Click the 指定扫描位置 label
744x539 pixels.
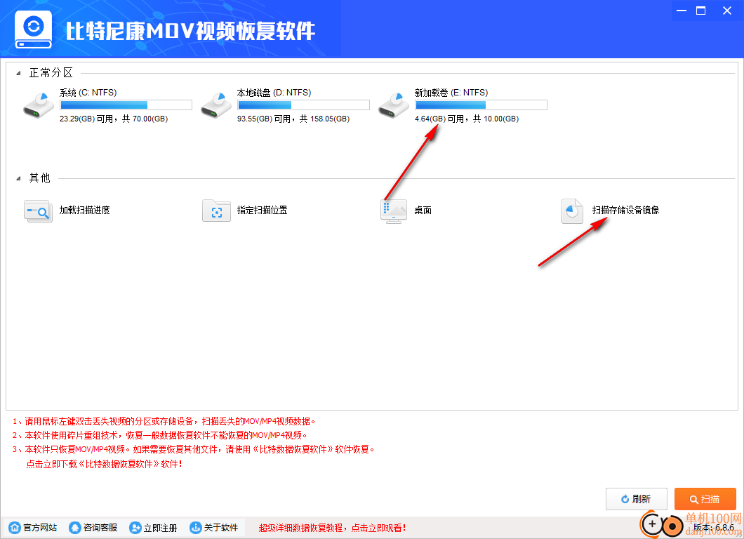[x=263, y=210]
